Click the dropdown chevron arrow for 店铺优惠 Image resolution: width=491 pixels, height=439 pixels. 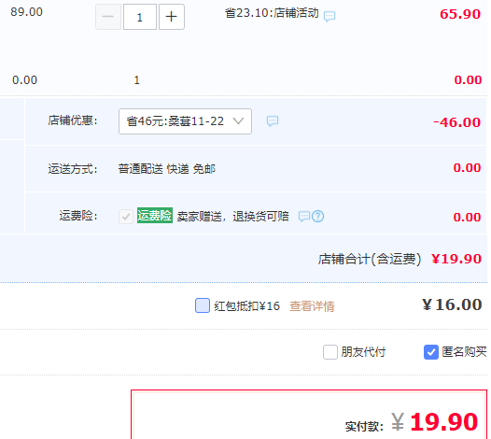click(239, 120)
